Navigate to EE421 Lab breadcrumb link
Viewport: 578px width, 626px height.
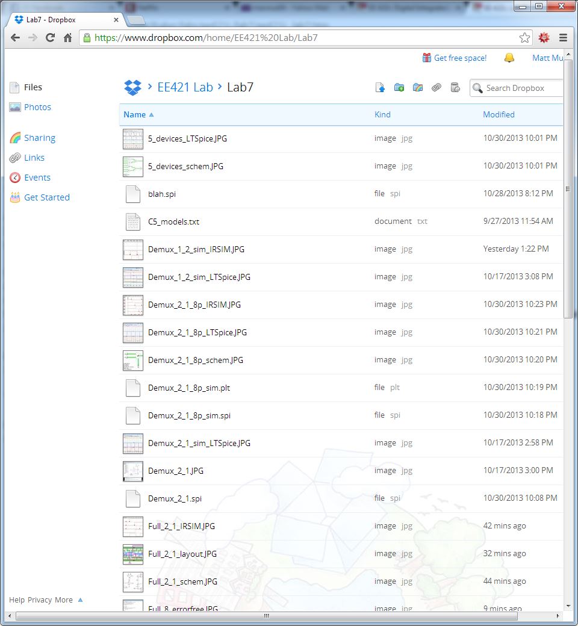pos(185,87)
